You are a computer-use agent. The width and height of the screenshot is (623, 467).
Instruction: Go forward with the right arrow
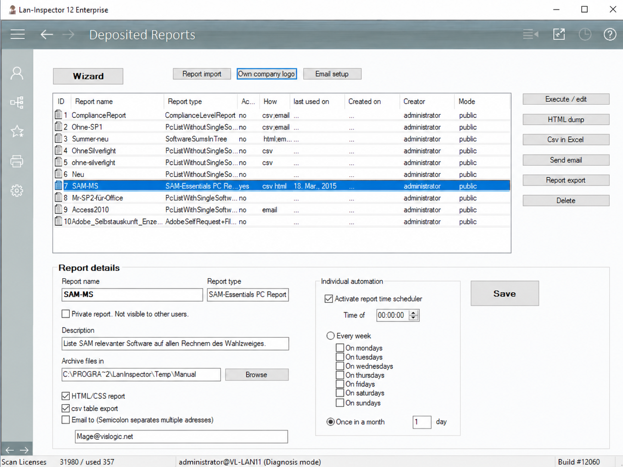tap(68, 34)
